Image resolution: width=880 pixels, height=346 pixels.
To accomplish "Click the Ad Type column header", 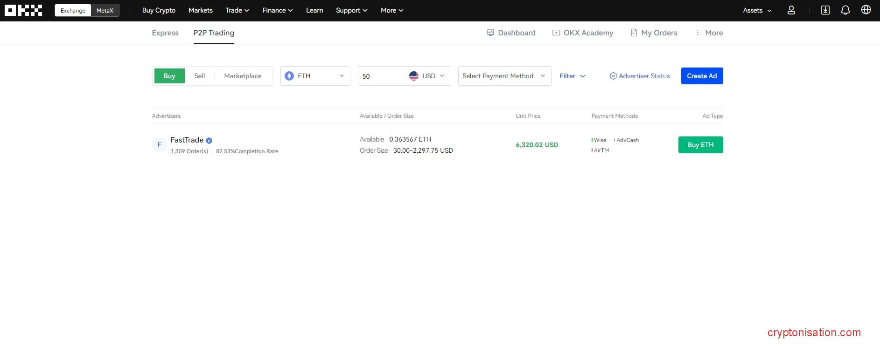I will (712, 115).
